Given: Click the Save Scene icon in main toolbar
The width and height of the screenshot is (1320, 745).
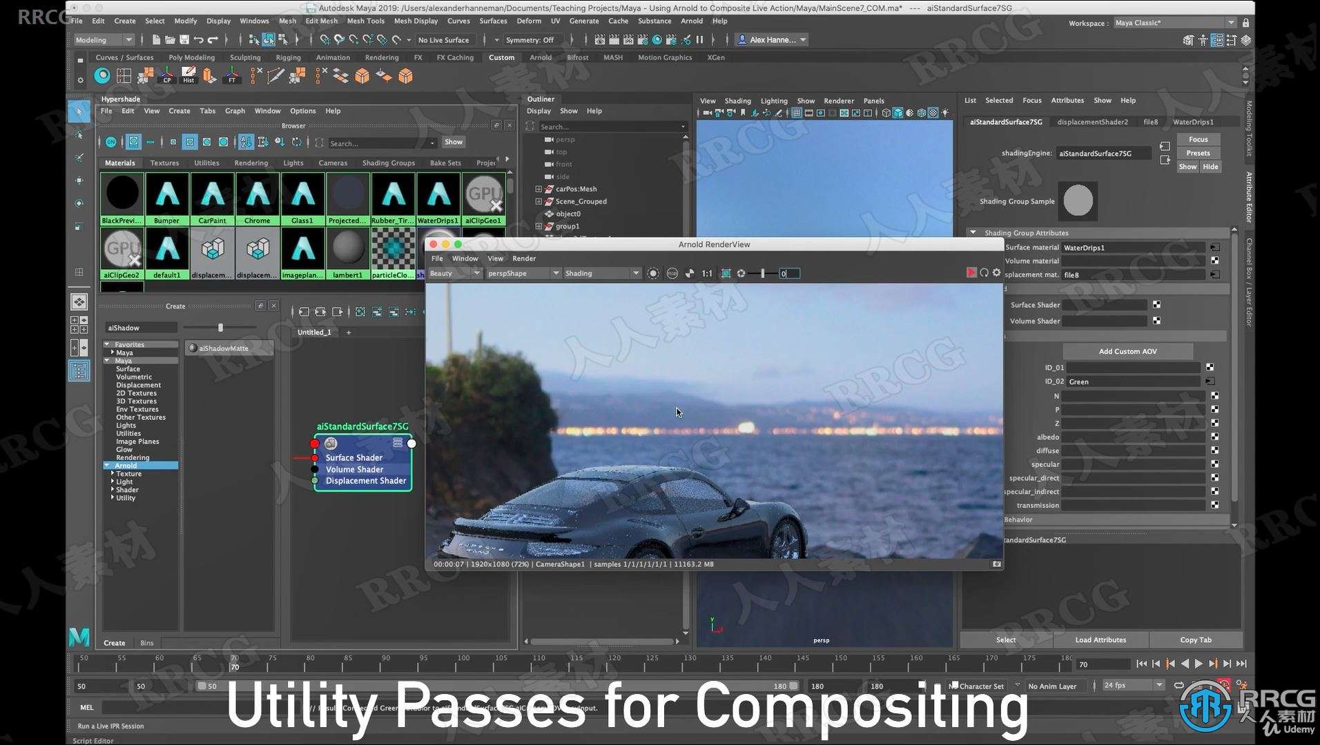Looking at the screenshot, I should [x=184, y=40].
